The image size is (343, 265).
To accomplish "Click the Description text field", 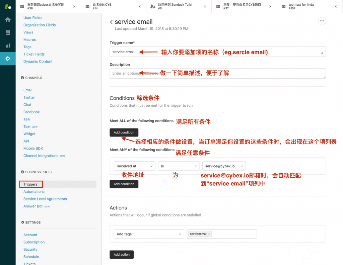I will point(218,73).
